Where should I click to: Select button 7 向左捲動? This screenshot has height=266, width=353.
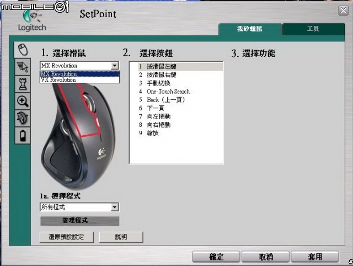[180, 116]
